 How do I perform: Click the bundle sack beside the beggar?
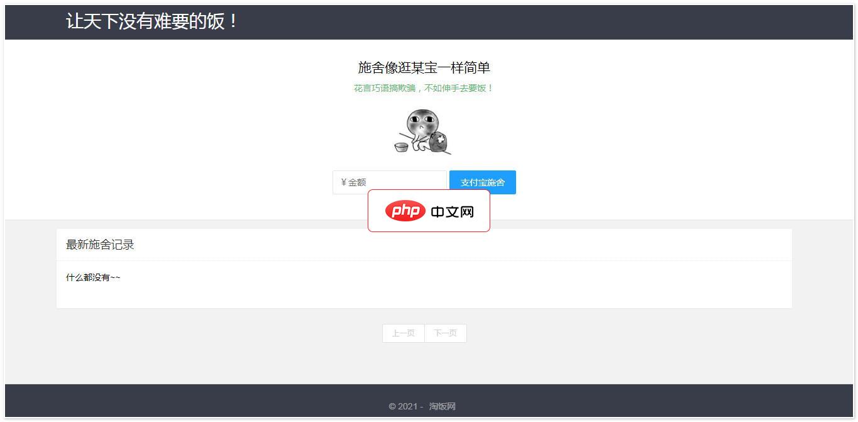click(439, 142)
